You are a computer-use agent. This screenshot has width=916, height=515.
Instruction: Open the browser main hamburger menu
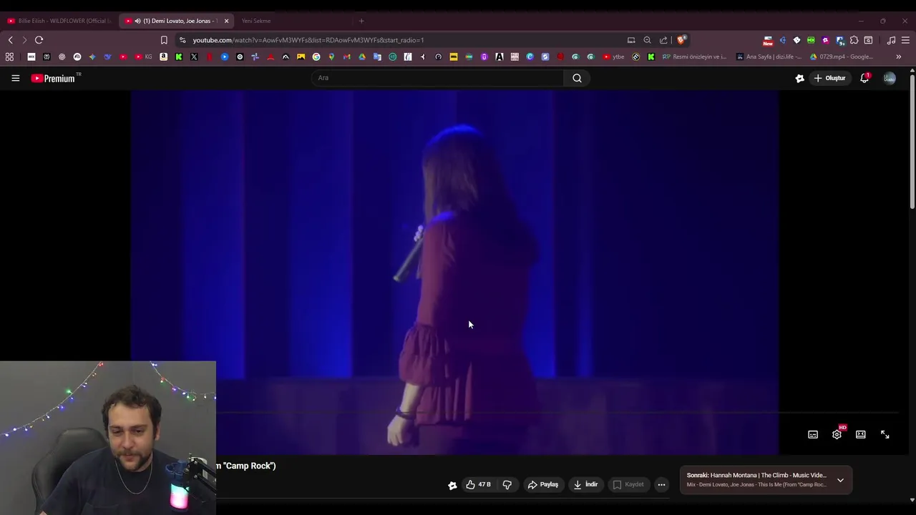coord(905,40)
